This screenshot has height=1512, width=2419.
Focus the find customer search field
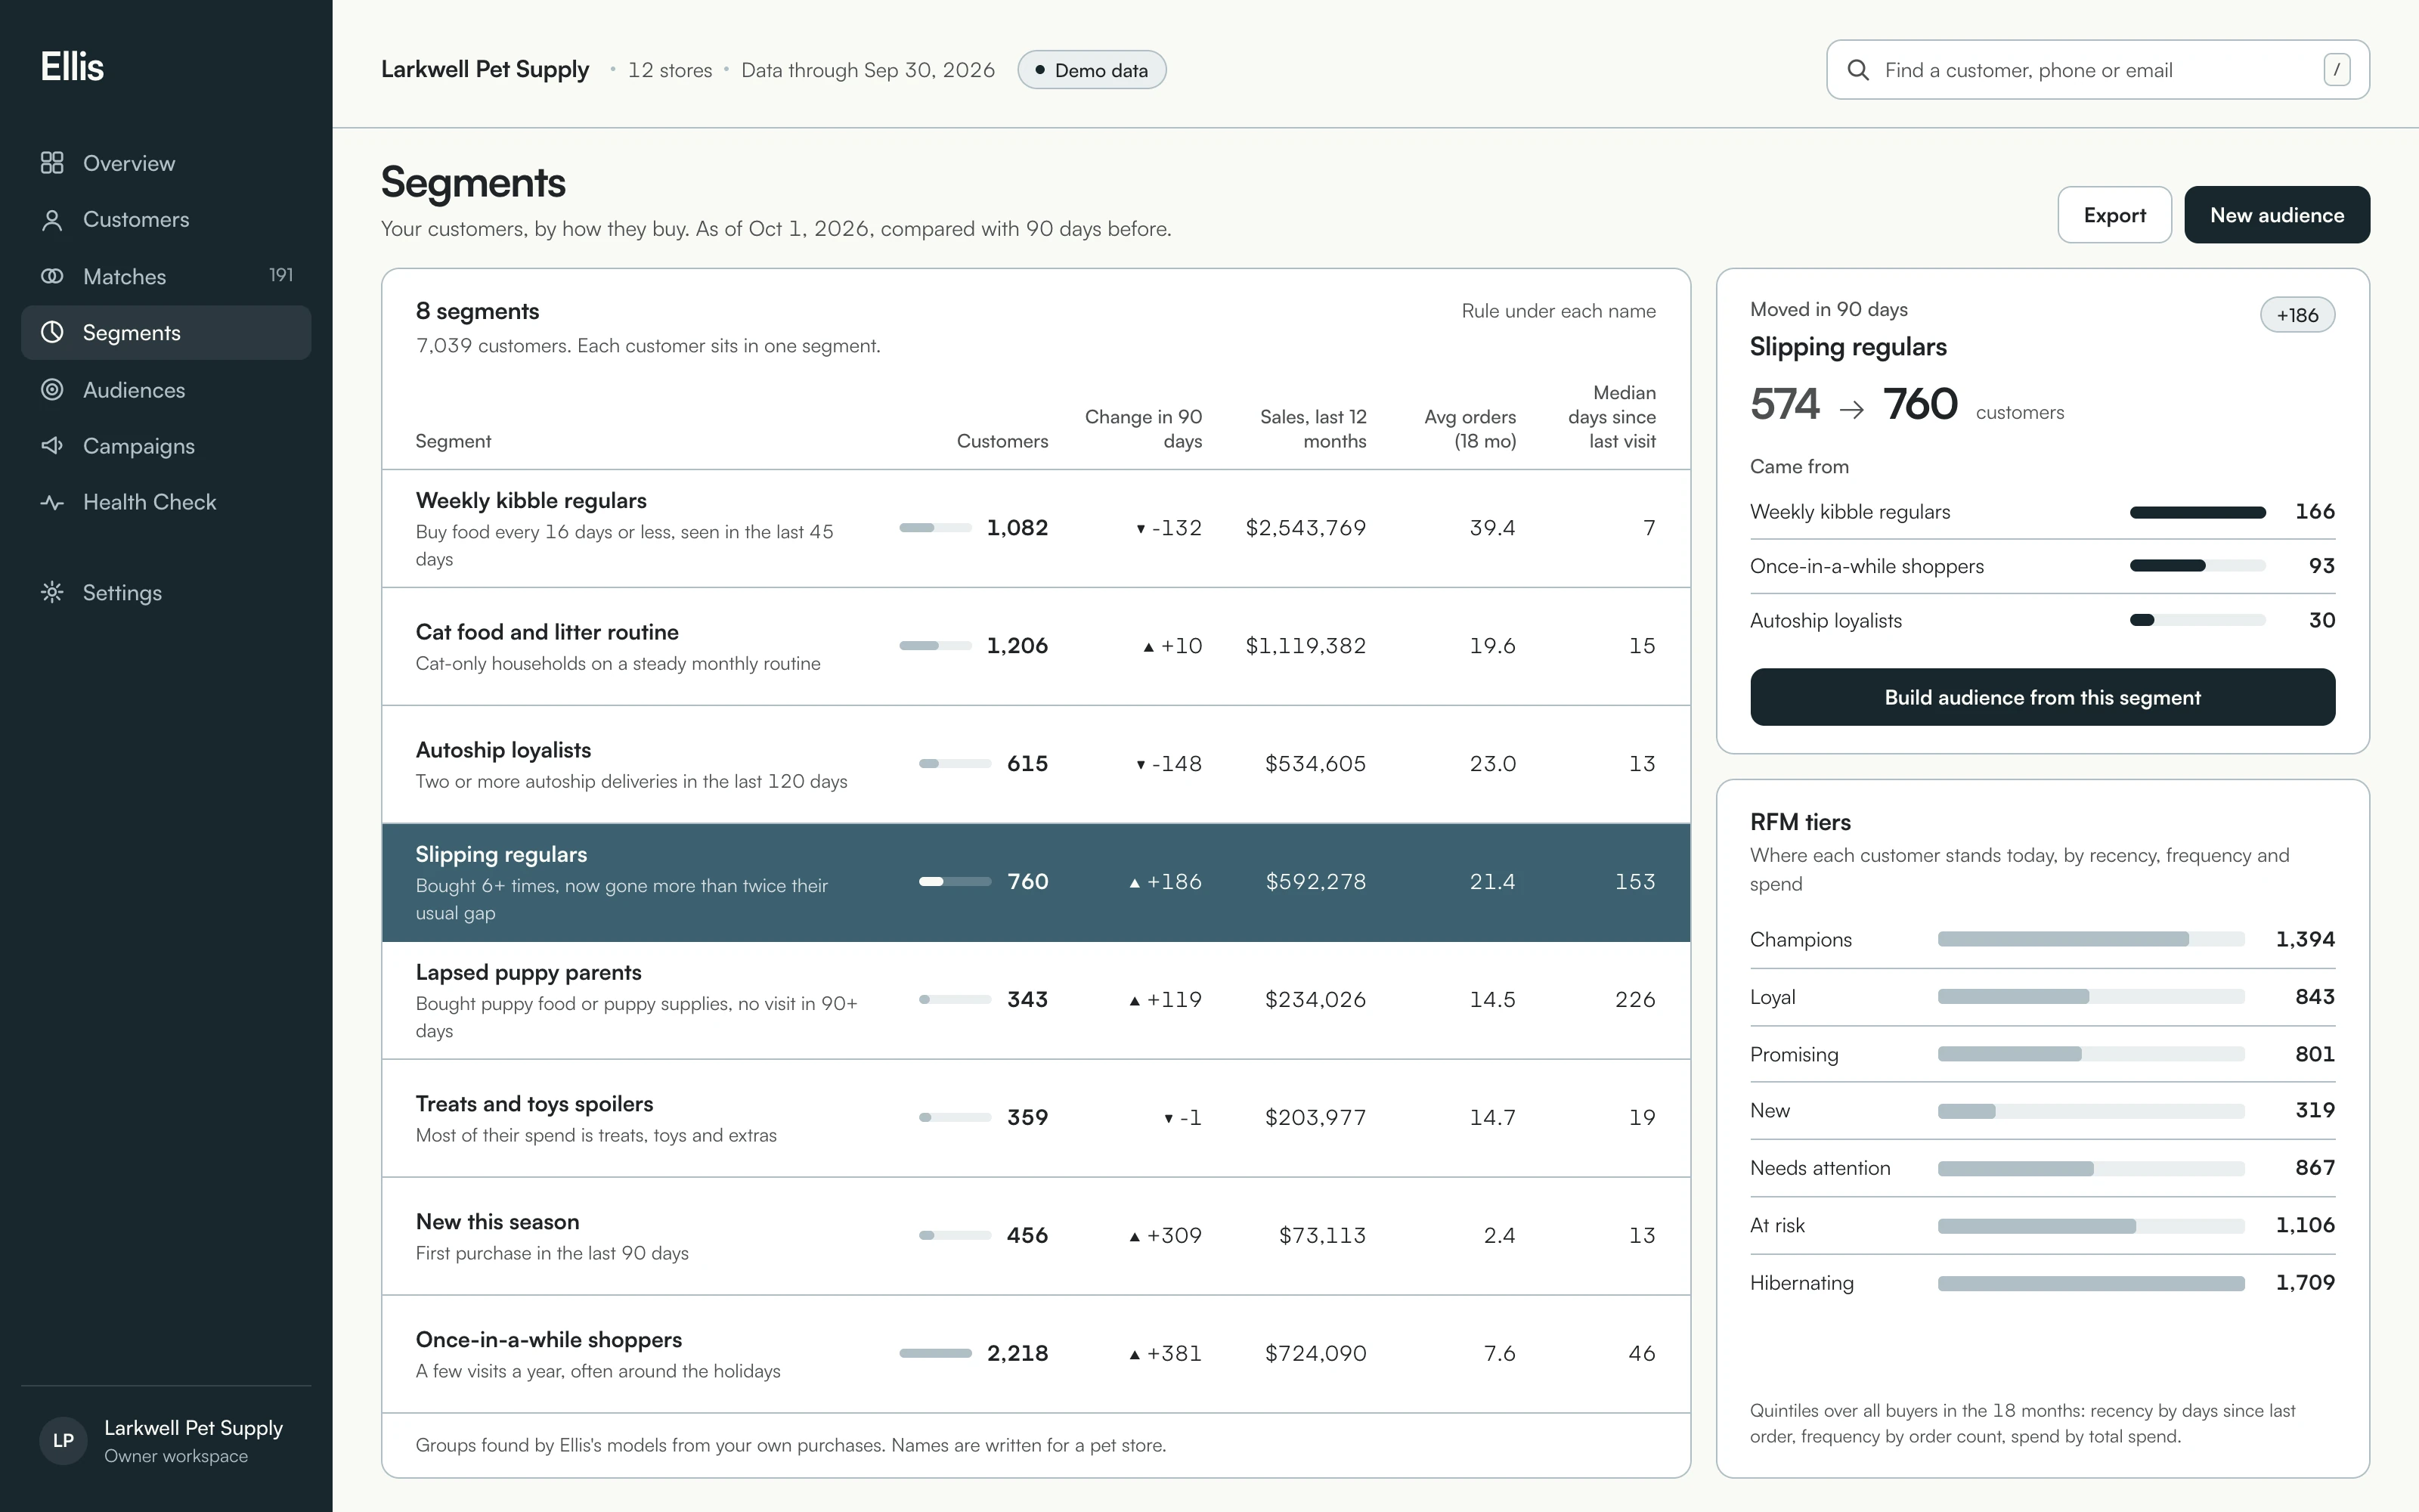[x=2097, y=70]
